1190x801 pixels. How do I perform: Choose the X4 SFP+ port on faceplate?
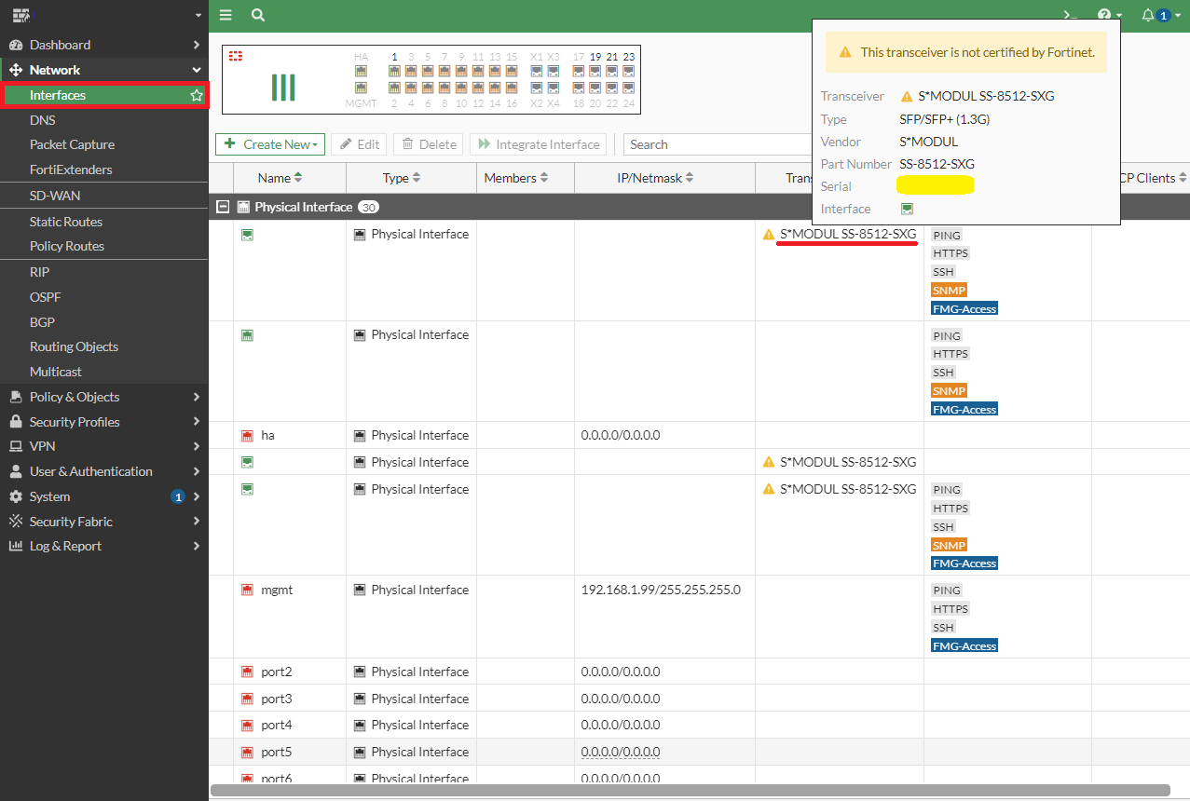554,88
